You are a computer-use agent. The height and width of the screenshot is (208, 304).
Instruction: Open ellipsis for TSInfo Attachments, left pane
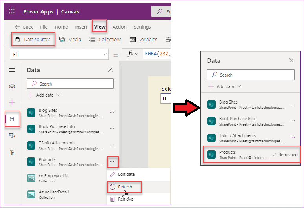coord(112,145)
